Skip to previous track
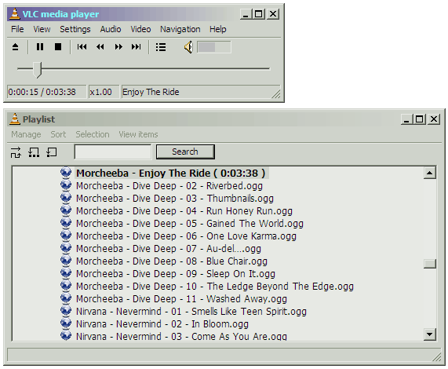Screen dimensions: 448x369 (82, 46)
